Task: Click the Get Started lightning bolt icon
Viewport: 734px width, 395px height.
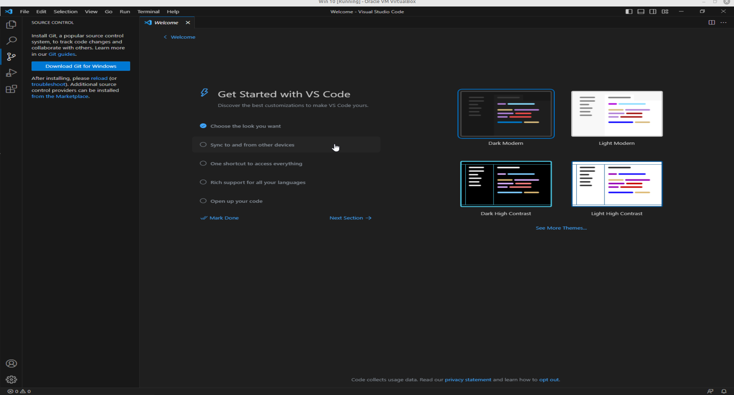Action: tap(204, 92)
